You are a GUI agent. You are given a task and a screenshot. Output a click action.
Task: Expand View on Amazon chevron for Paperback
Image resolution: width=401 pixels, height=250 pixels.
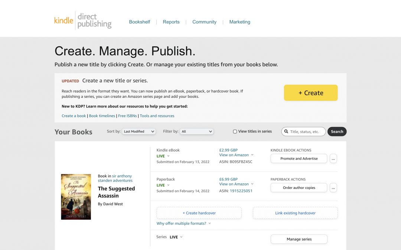tap(252, 184)
